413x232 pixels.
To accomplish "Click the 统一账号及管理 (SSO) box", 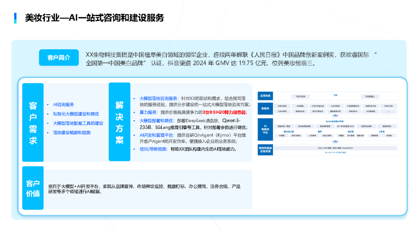I will (346, 126).
